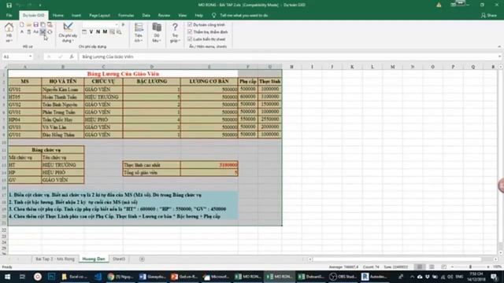
Task: Switch to the Home ribbon tab
Action: [57, 16]
